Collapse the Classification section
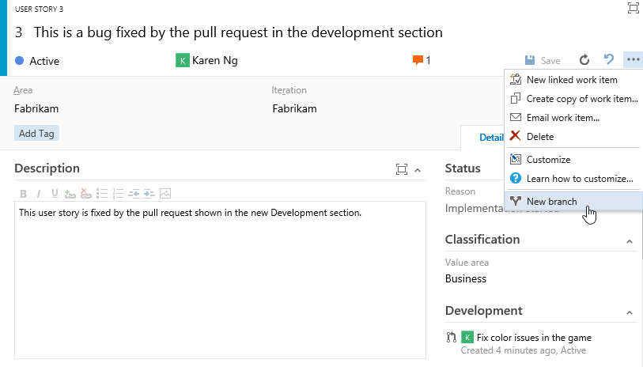The width and height of the screenshot is (643, 367). (630, 242)
